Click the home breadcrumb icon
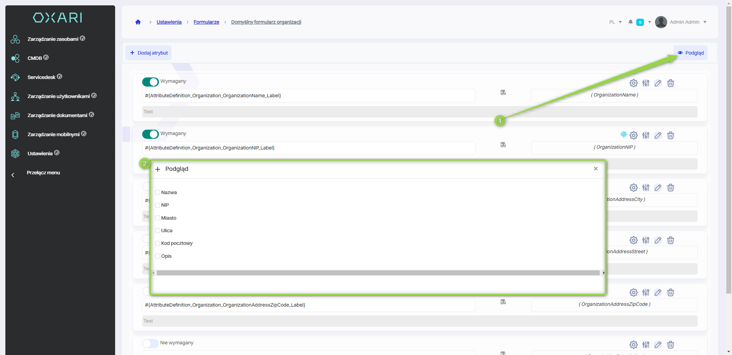The height and width of the screenshot is (355, 732). tap(138, 22)
